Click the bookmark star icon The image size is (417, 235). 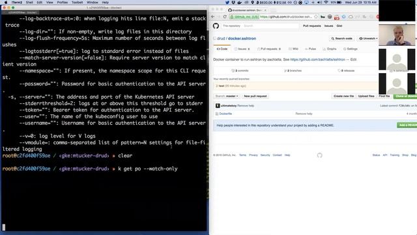tap(315, 16)
